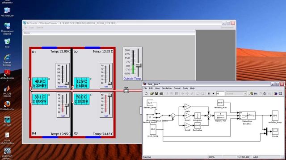Open Logic menu in InTouch WindowViewer

[x=32, y=28]
